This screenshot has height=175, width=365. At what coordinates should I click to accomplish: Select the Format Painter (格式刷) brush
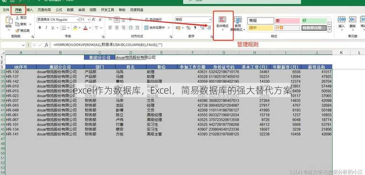pos(17,30)
